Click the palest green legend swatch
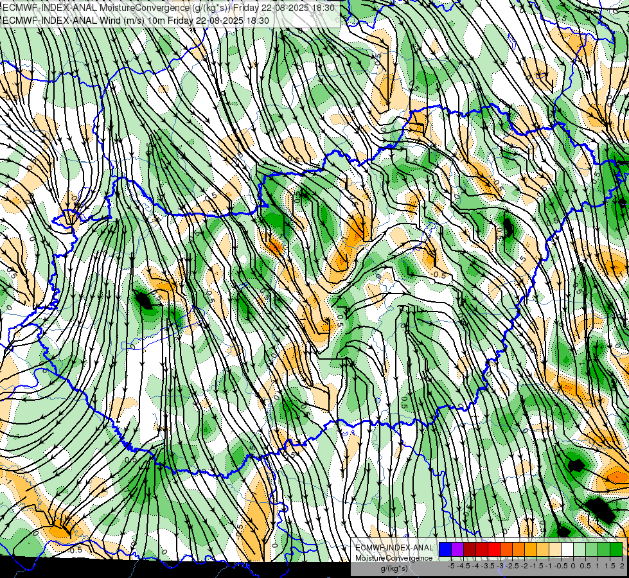Image resolution: width=629 pixels, height=578 pixels. (x=580, y=549)
